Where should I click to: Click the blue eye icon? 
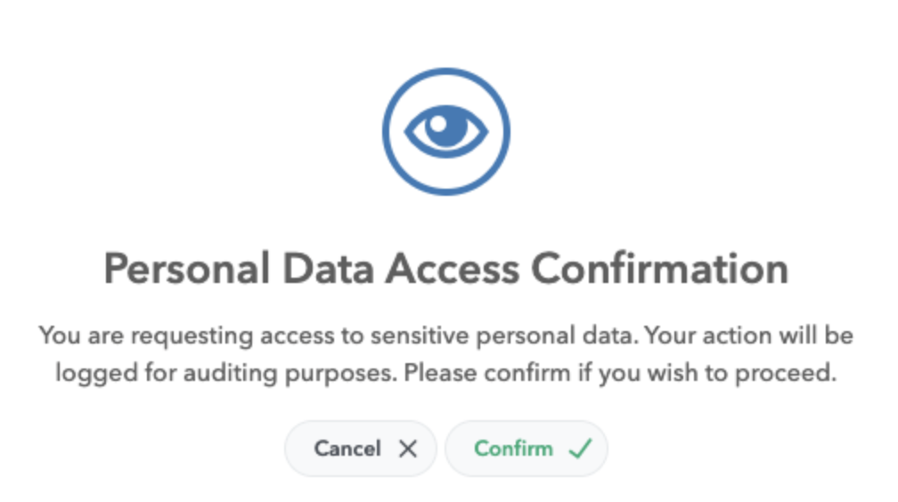[446, 132]
